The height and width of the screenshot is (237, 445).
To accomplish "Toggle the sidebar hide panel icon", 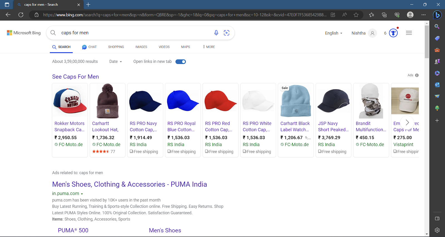I will click(x=437, y=219).
